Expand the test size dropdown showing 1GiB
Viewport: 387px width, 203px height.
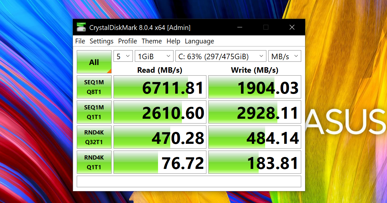(x=154, y=56)
